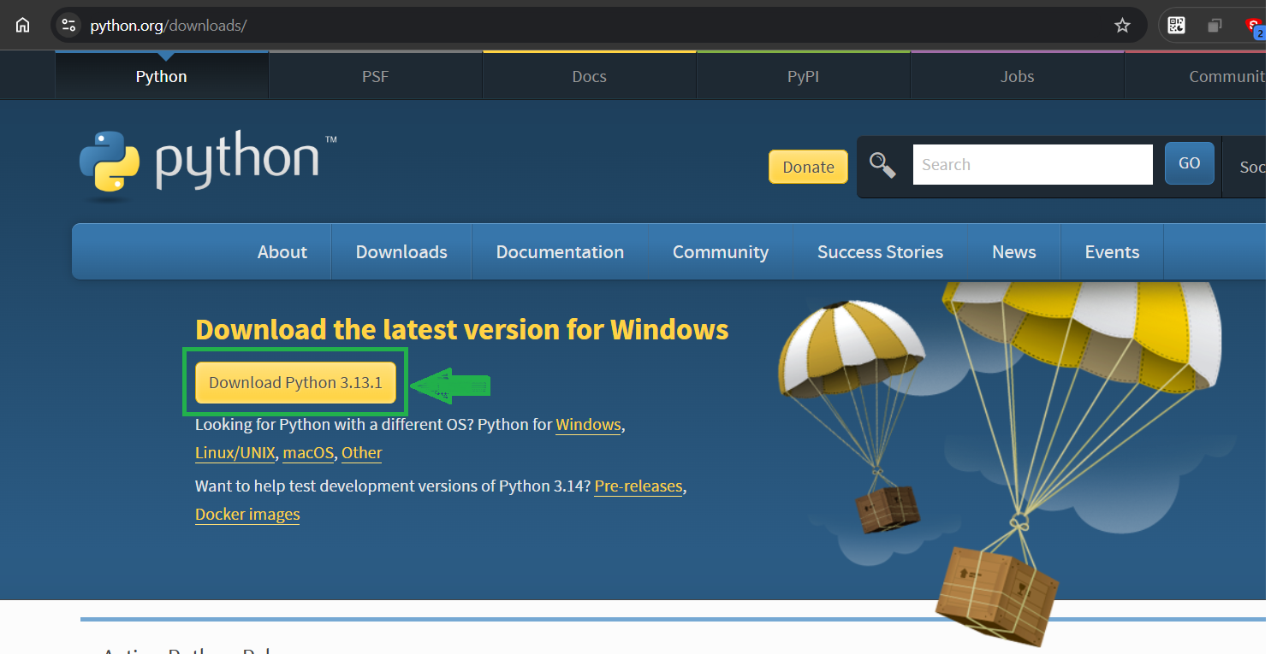Switch to the Docs top tab

(x=589, y=76)
